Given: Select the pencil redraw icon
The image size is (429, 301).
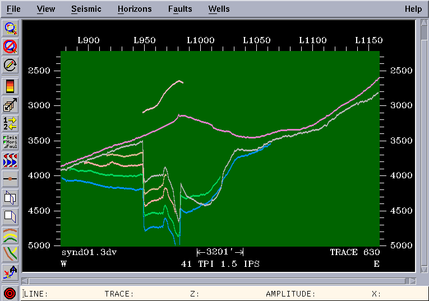Looking at the screenshot, I should tap(11, 65).
